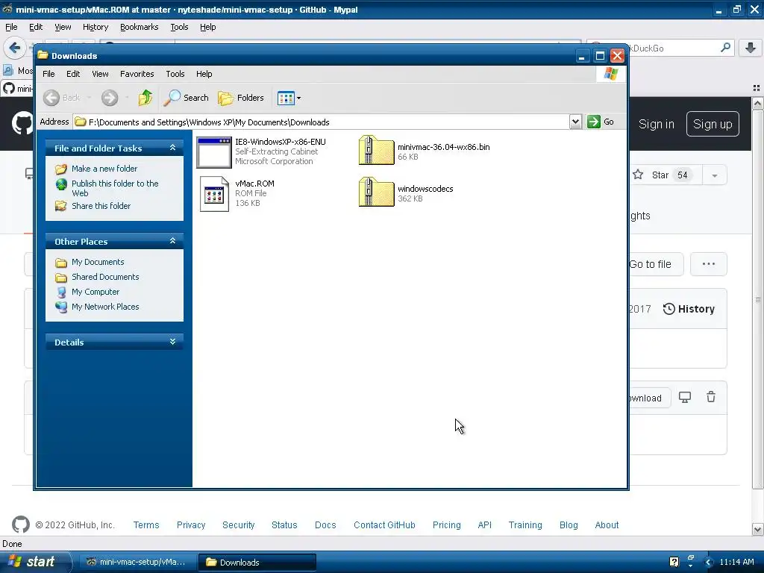The image size is (764, 573).
Task: Click the Contact GitHub footer link
Action: (x=384, y=525)
